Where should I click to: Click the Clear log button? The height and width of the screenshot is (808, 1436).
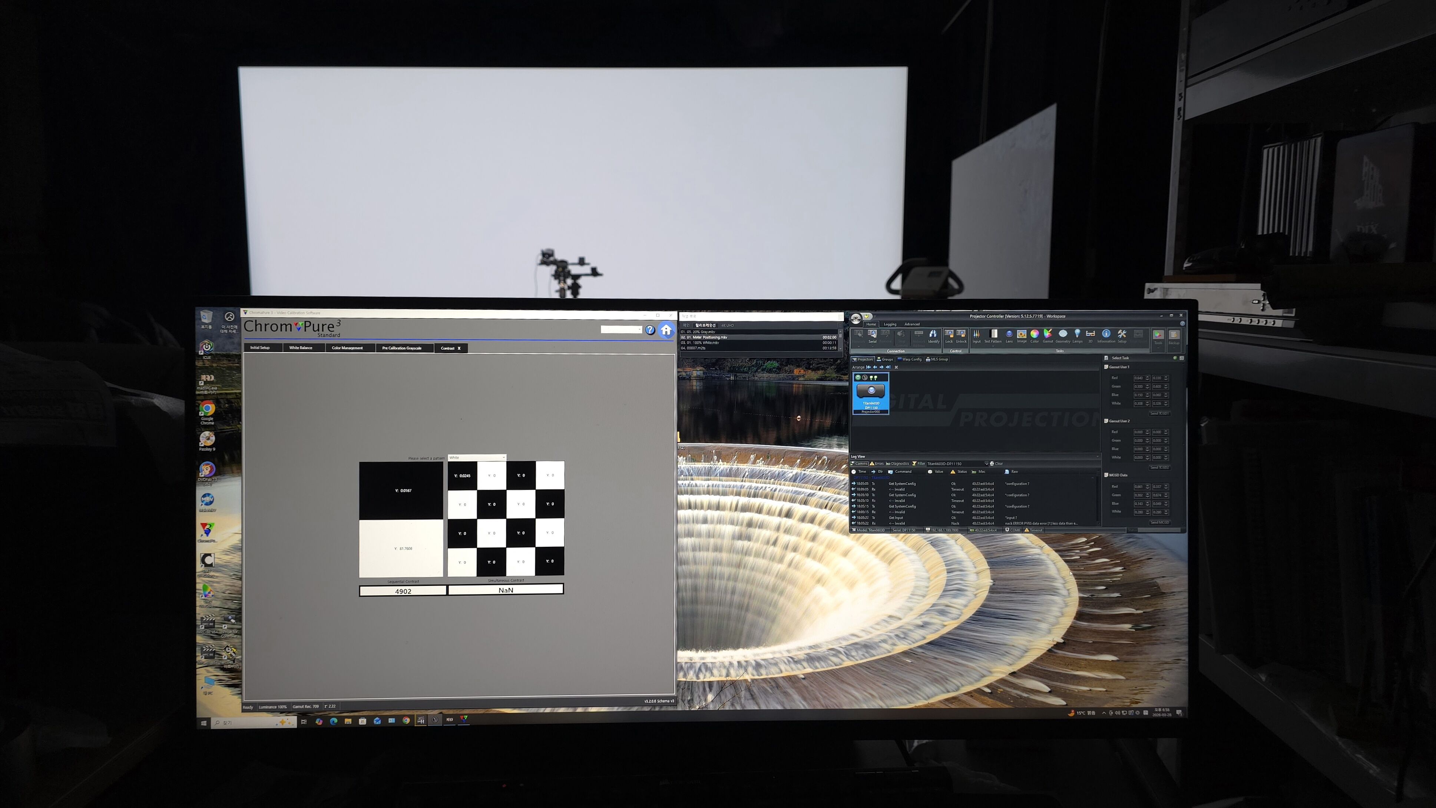point(996,464)
